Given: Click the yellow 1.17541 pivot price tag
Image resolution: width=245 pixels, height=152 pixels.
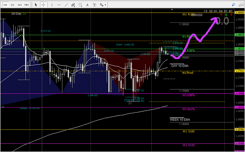Looking at the screenshot, I should [x=240, y=71].
